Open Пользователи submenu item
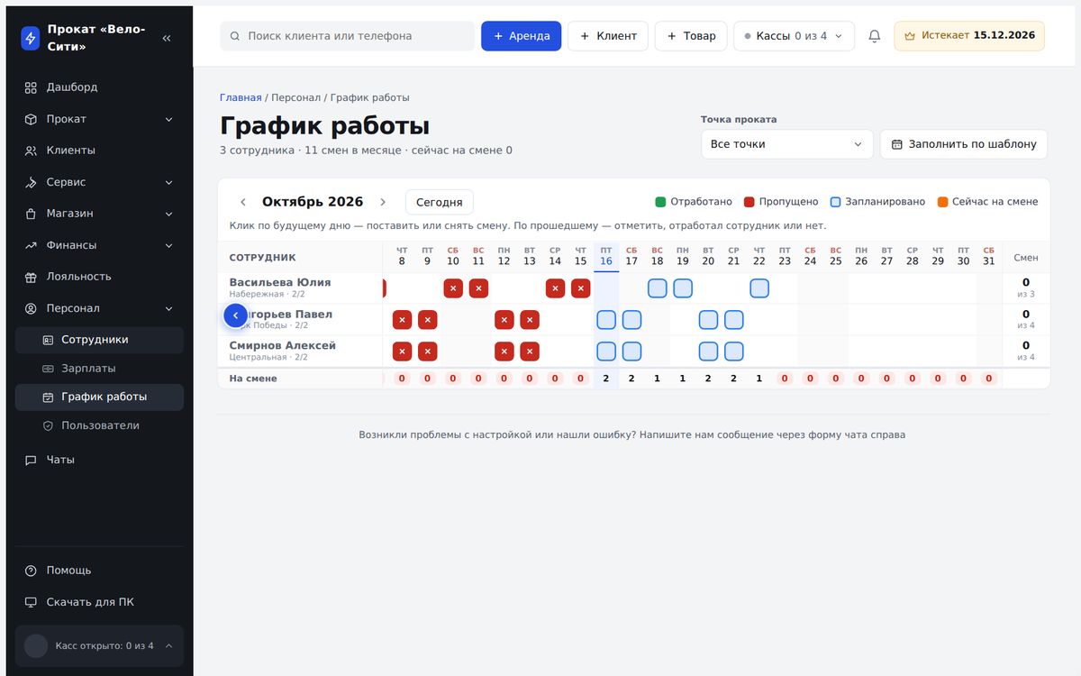1081x676 pixels. (99, 425)
